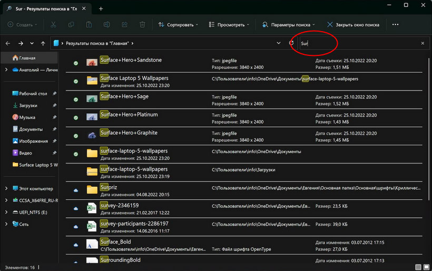
Task: Unpin Музыка using its pin icon
Action: point(55,117)
